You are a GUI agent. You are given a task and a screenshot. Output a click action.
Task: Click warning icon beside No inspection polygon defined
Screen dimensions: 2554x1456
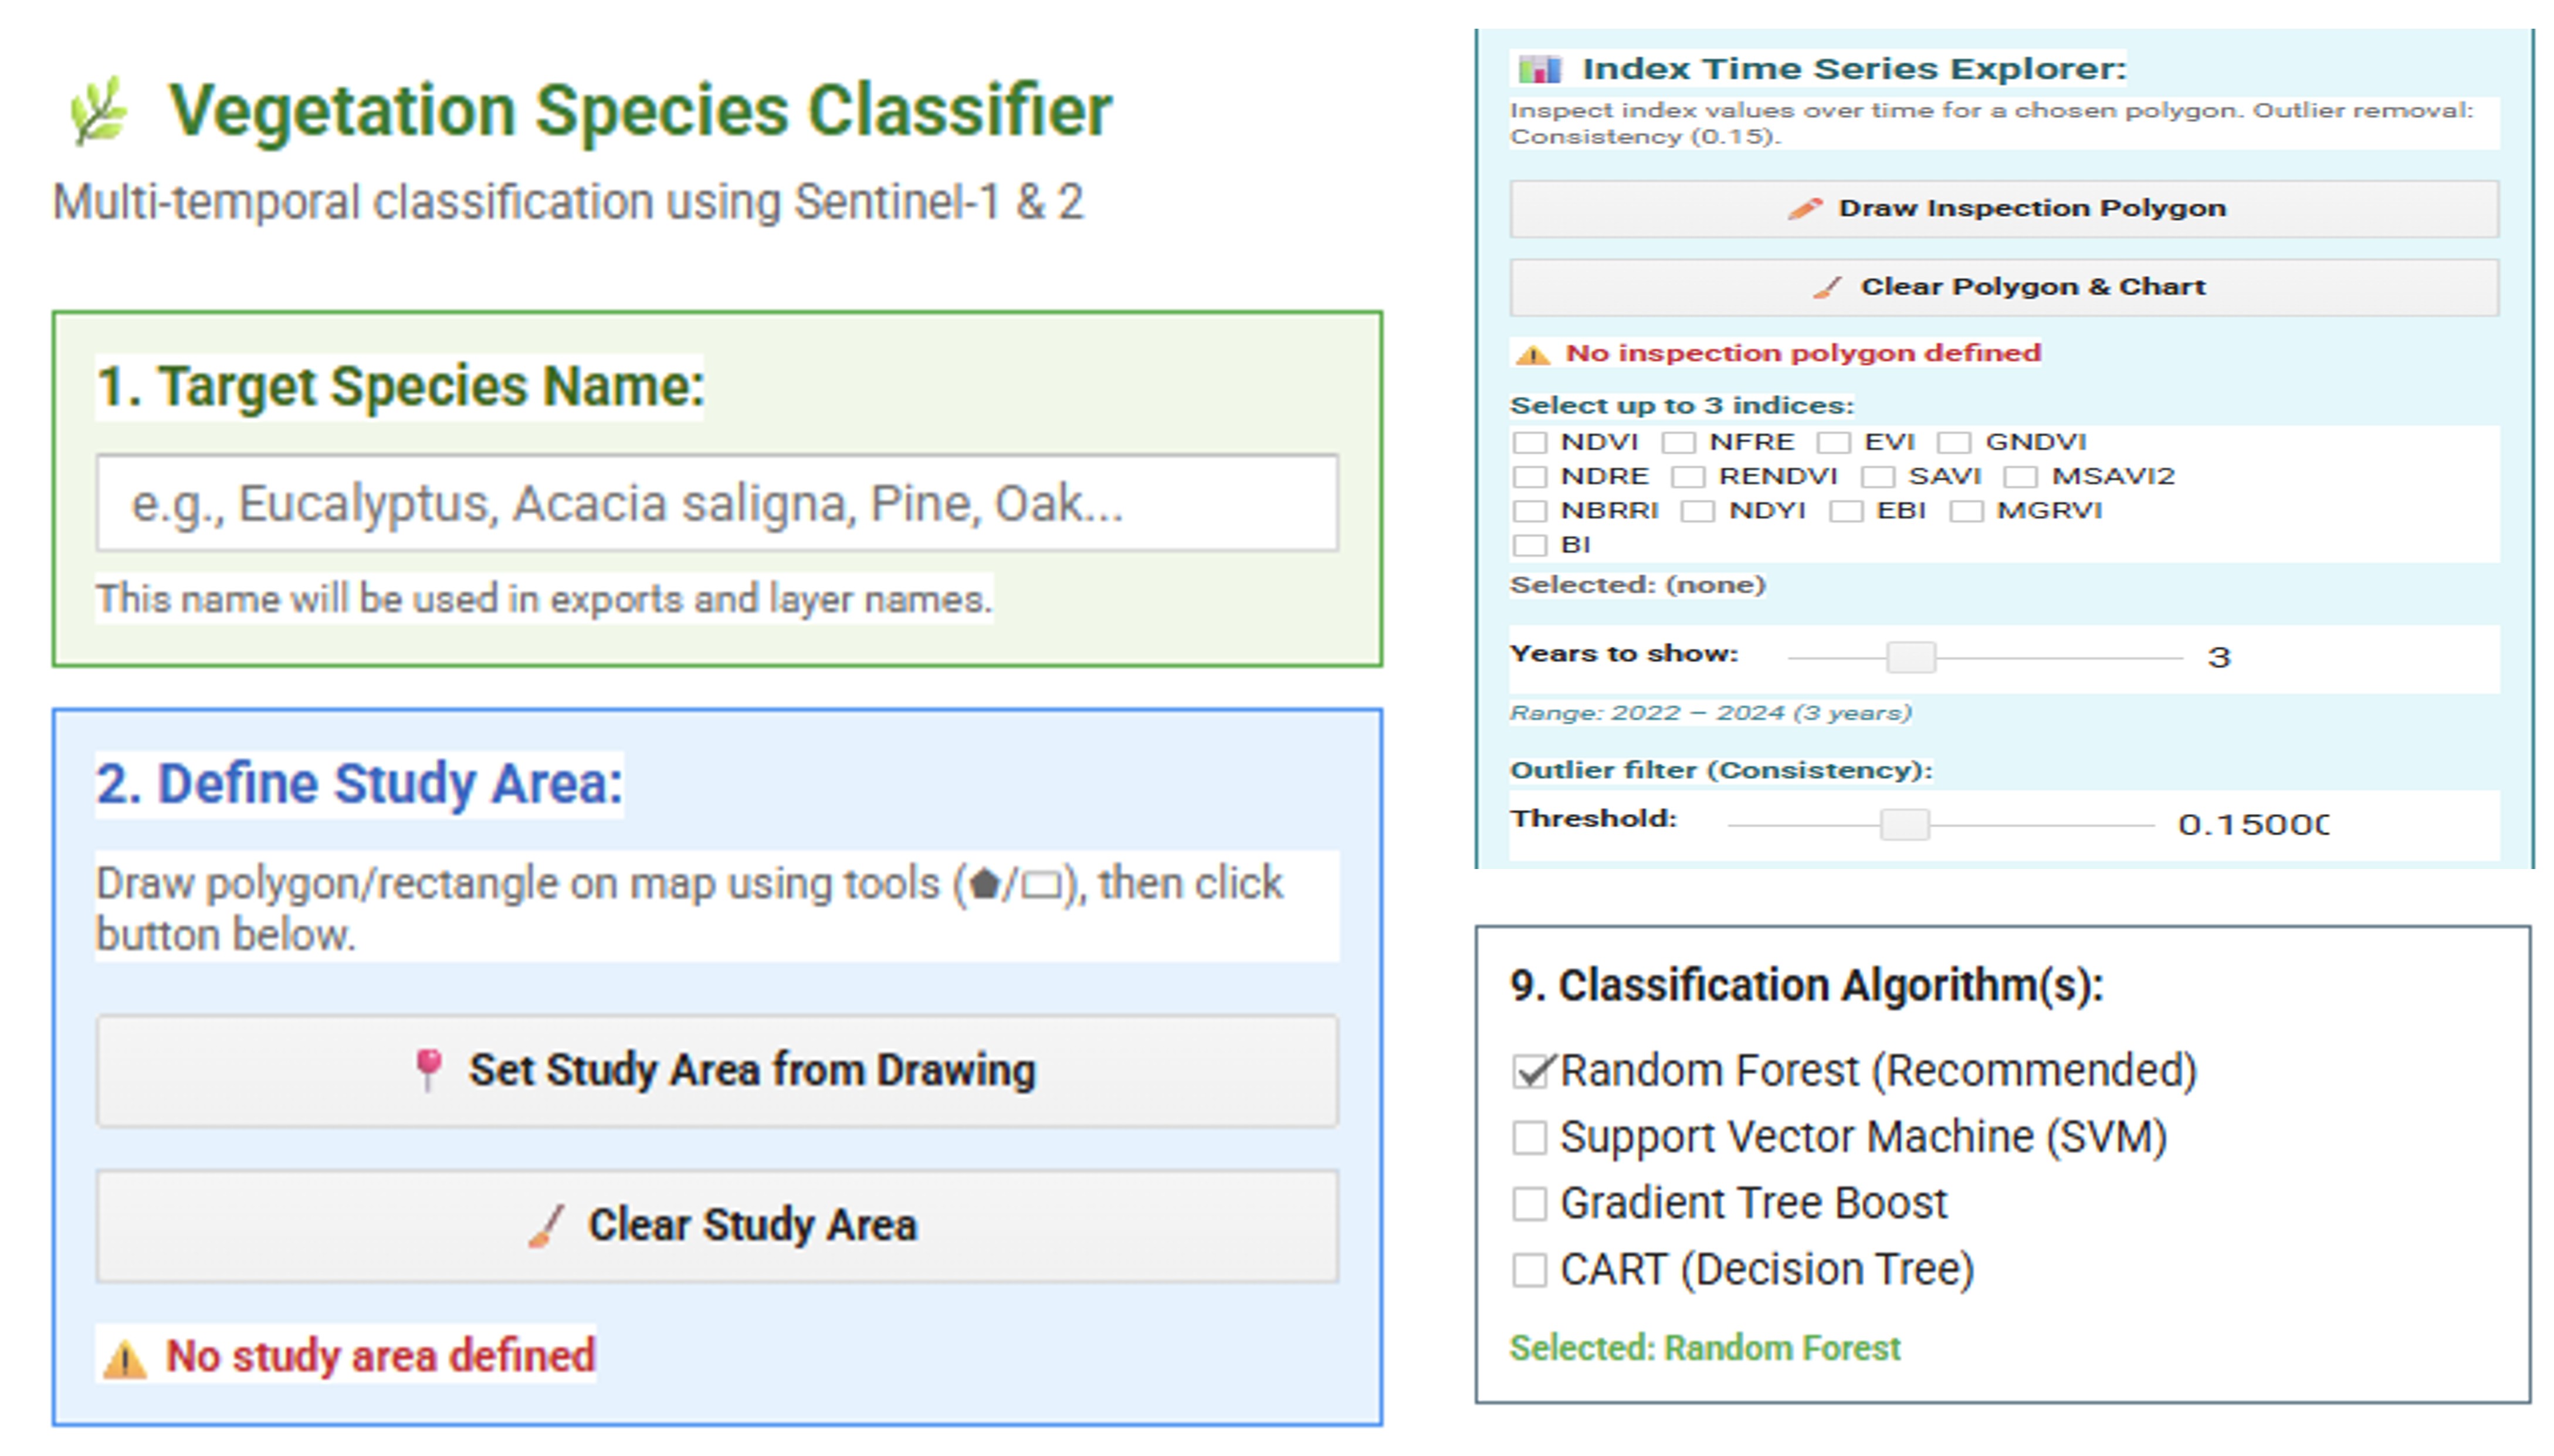pyautogui.click(x=1532, y=354)
